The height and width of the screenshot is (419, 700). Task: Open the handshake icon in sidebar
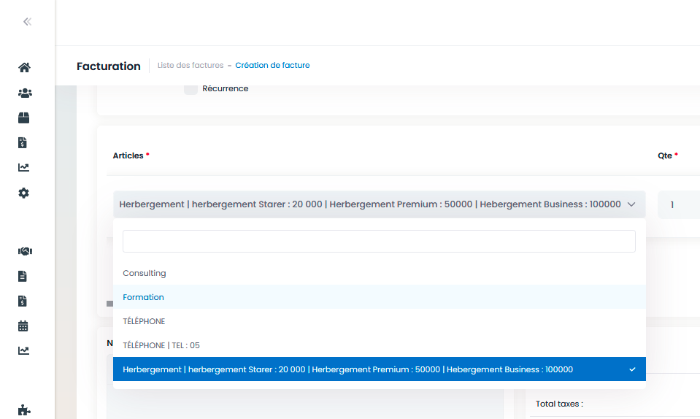pyautogui.click(x=25, y=251)
